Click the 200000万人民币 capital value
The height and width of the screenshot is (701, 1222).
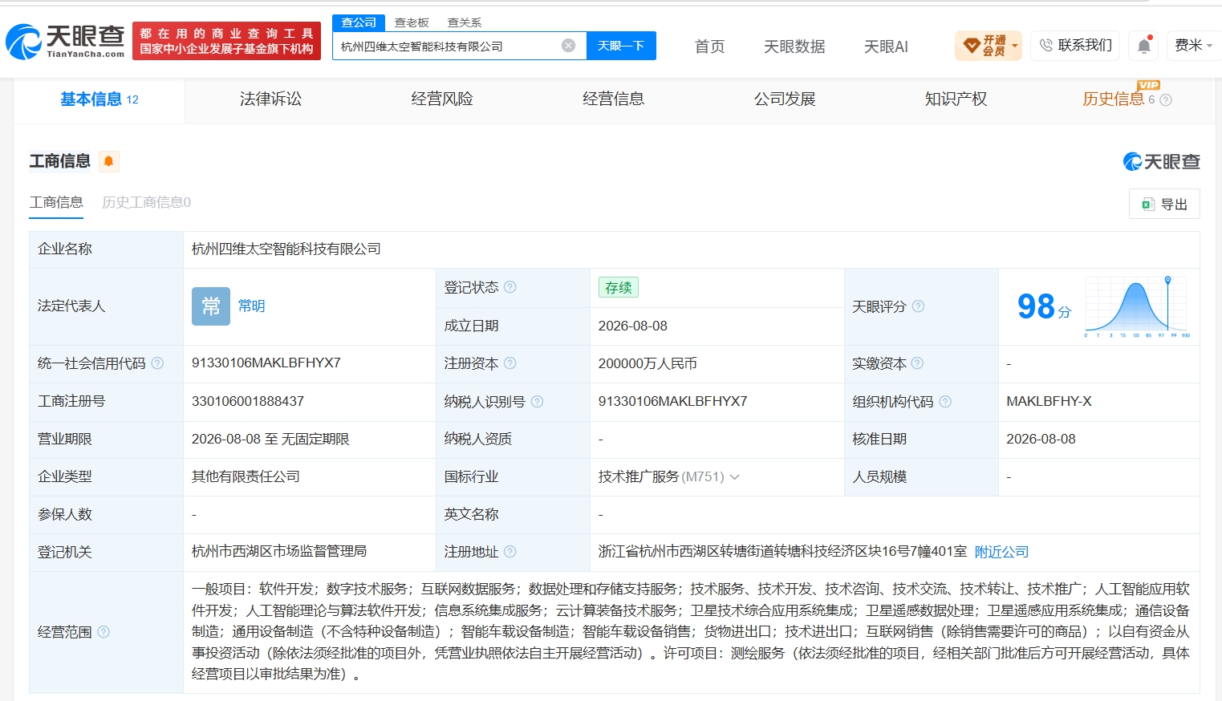(x=648, y=363)
